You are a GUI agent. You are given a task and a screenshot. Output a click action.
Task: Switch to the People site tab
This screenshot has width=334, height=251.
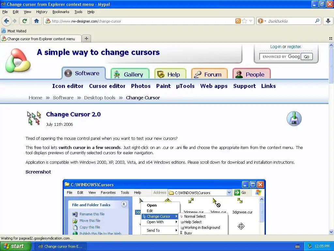[251, 74]
